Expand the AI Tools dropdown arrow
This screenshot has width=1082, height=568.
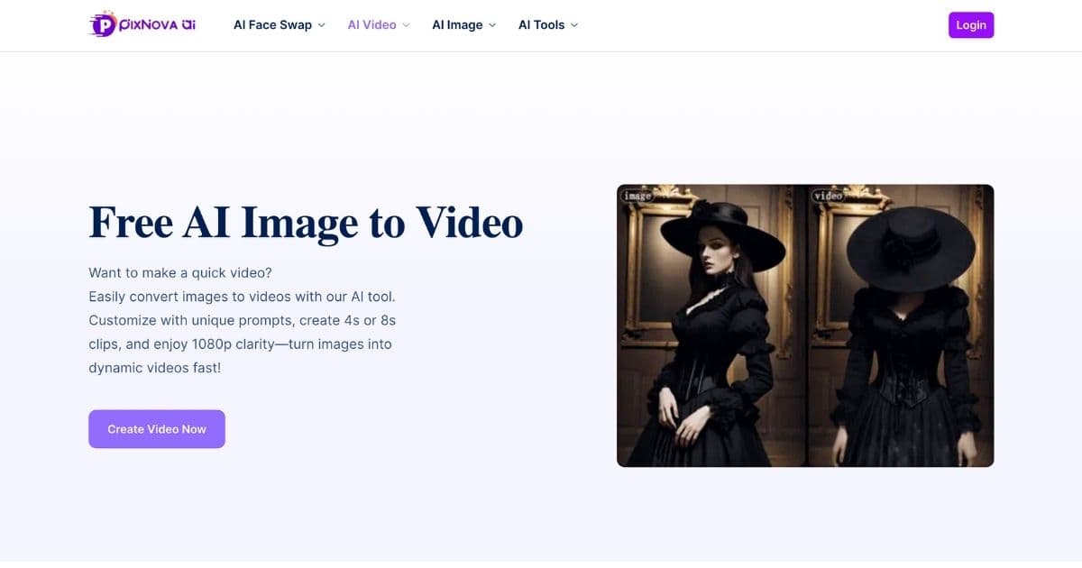(x=574, y=25)
